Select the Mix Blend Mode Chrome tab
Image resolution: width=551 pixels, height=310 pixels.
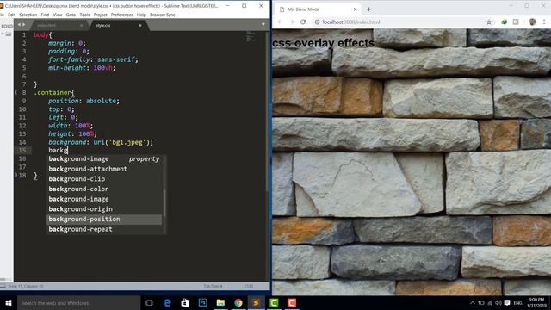pyautogui.click(x=318, y=9)
